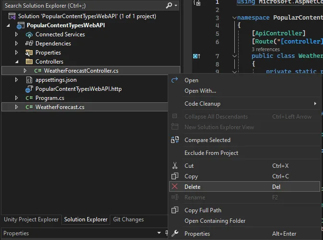The image size is (323, 240).
Task: Expand the Program.cs tree node
Action: [17, 98]
